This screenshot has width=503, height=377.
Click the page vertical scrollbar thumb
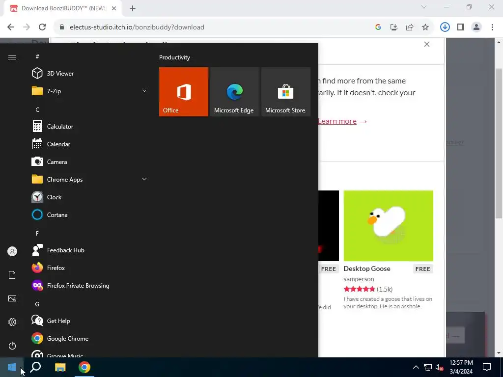pyautogui.click(x=499, y=143)
